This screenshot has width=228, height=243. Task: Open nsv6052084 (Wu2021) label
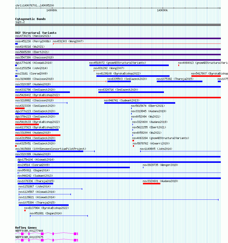[x=146, y=117]
